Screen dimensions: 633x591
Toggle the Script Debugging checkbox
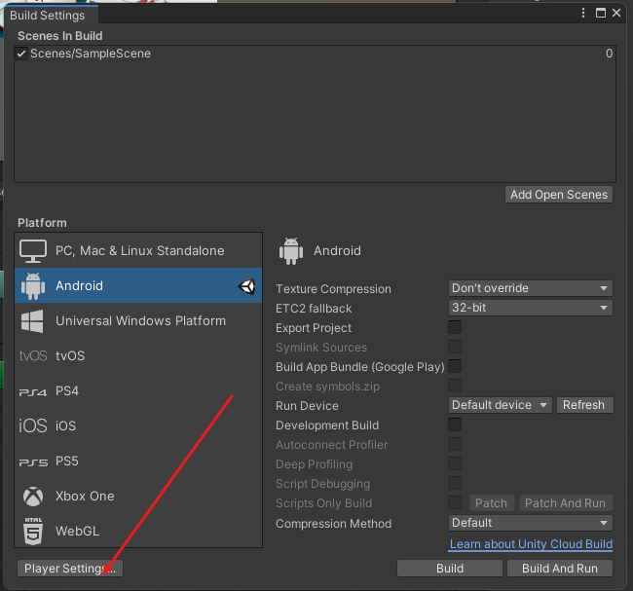[x=455, y=483]
